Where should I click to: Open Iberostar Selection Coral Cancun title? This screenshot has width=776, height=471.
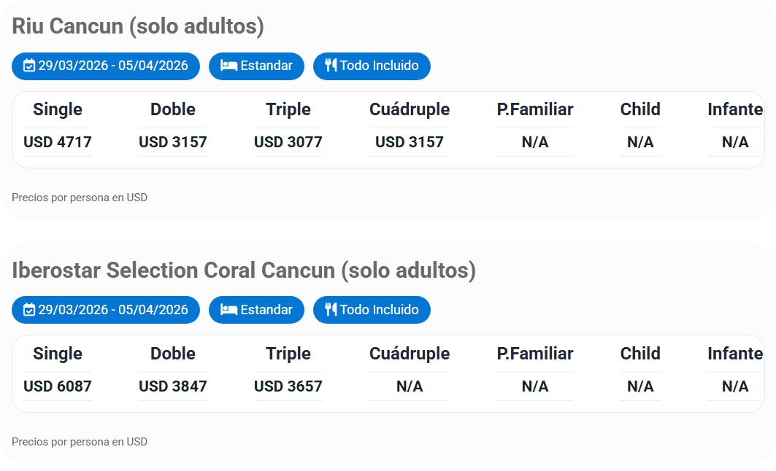click(x=243, y=270)
